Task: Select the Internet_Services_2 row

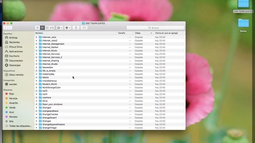Action: pyautogui.click(x=110, y=57)
